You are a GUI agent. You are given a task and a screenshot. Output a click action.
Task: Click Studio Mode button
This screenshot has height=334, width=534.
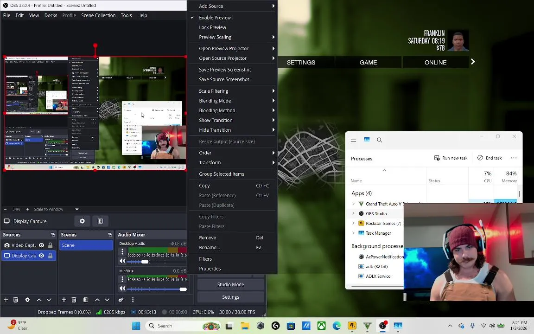(x=230, y=284)
